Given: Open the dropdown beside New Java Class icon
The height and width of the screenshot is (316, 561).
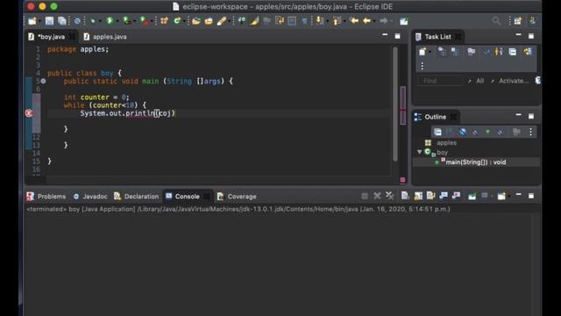Looking at the screenshot, I should (184, 21).
